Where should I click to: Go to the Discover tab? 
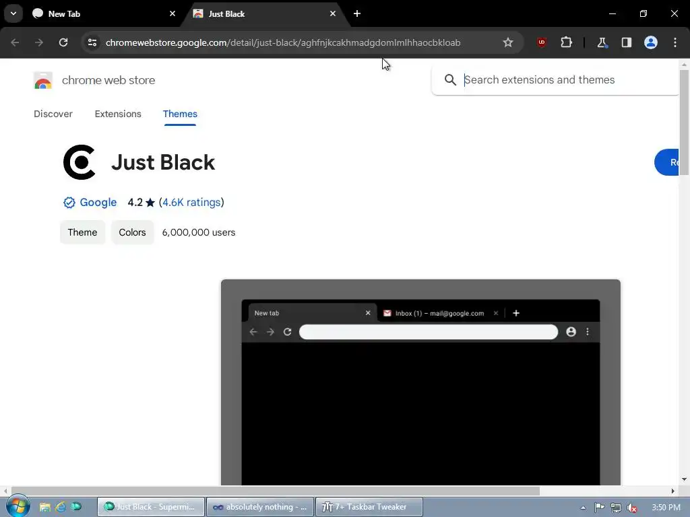[53, 114]
